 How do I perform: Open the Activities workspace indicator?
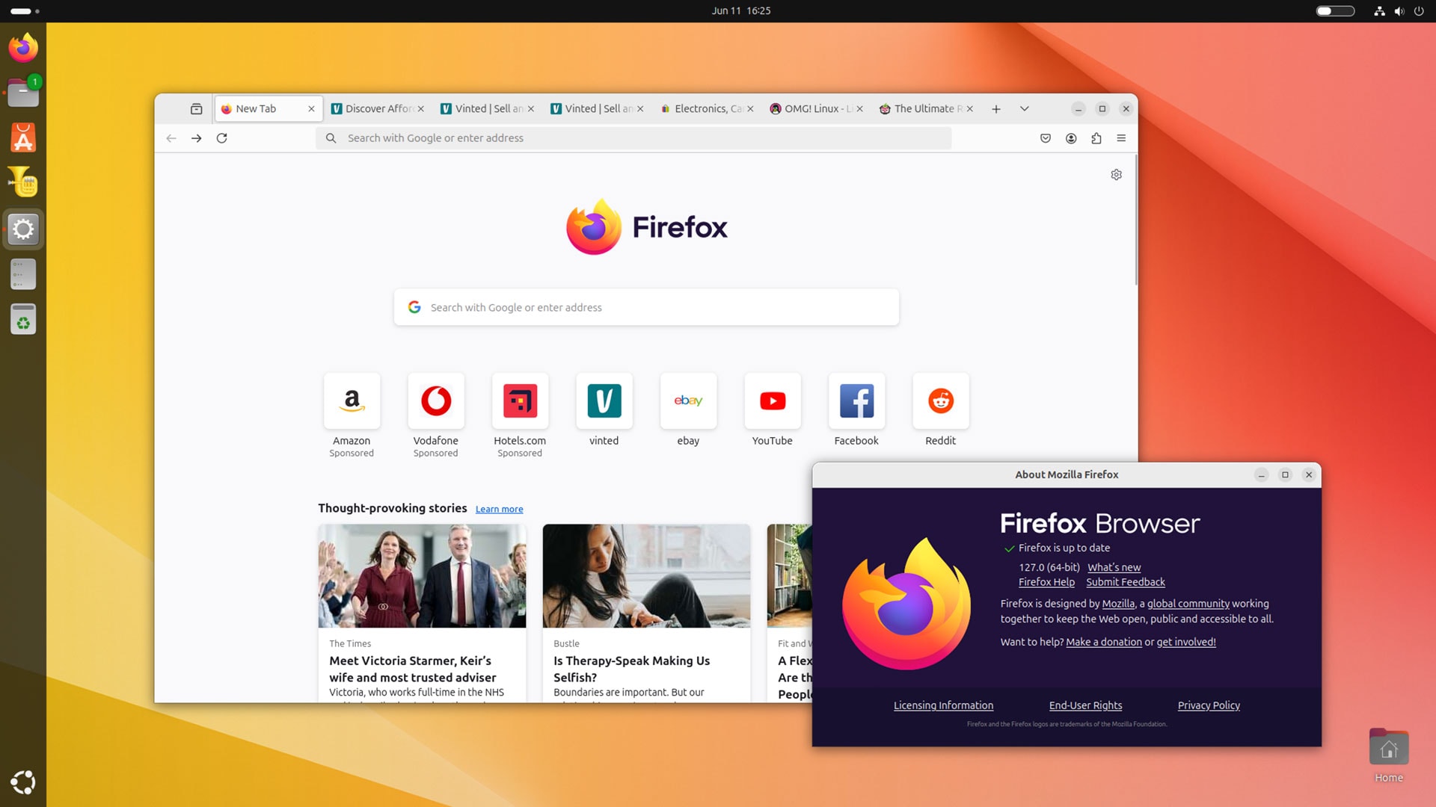(x=25, y=11)
